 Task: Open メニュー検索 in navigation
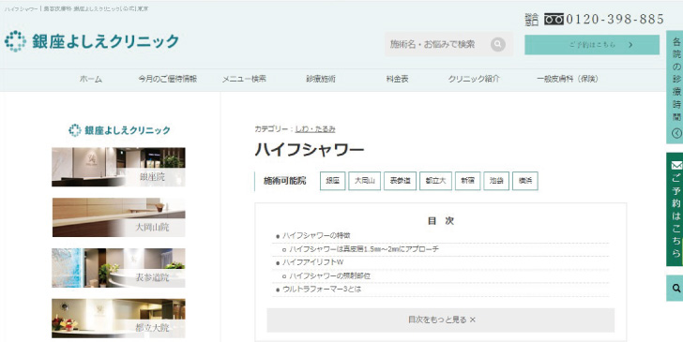click(244, 80)
